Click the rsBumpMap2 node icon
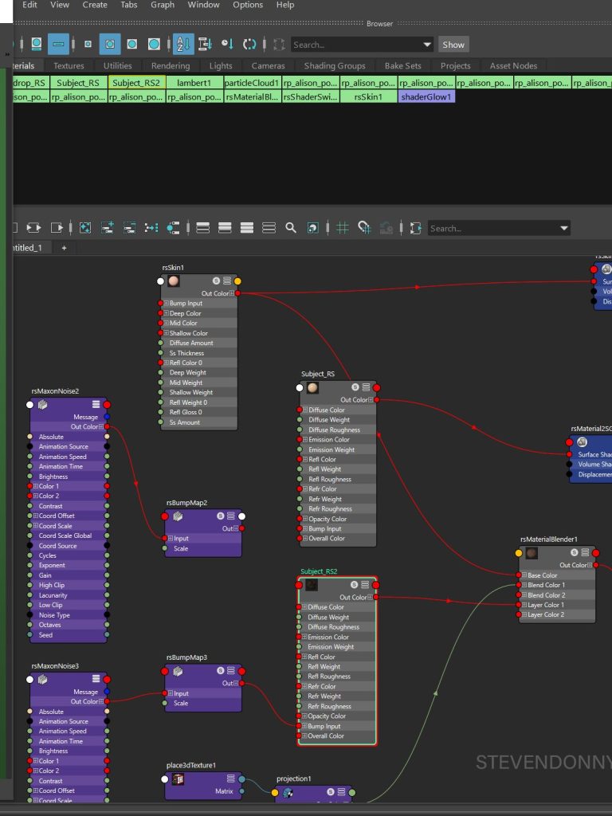612x816 pixels. [x=178, y=516]
